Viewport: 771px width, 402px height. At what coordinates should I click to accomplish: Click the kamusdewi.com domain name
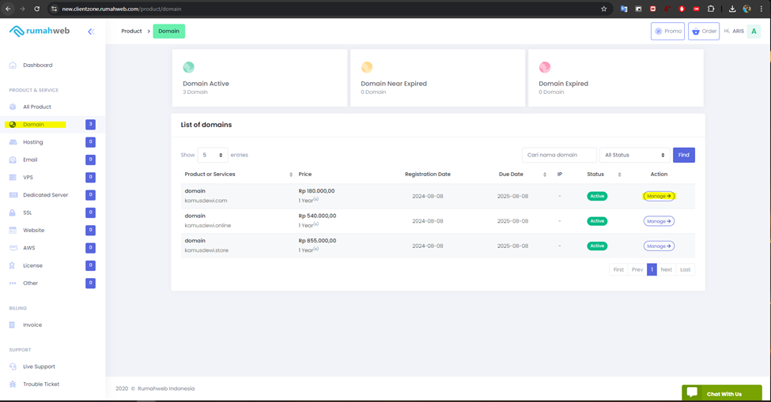tap(206, 201)
